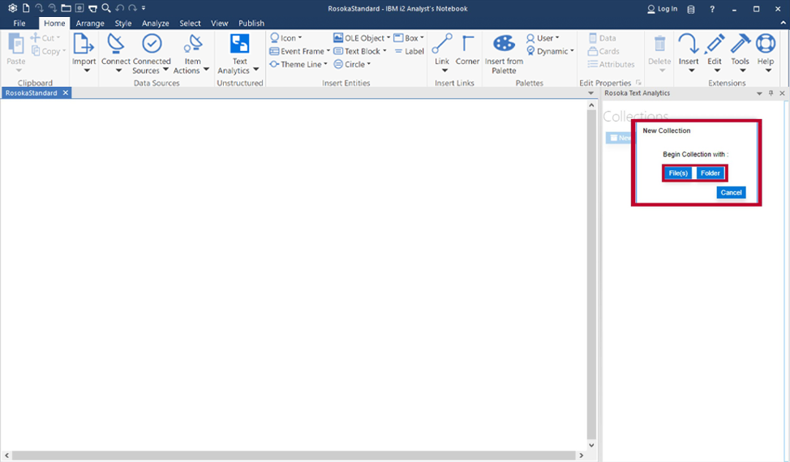Click the magnifier search icon in title bar
Viewport: 790px width, 462px height.
[x=105, y=8]
